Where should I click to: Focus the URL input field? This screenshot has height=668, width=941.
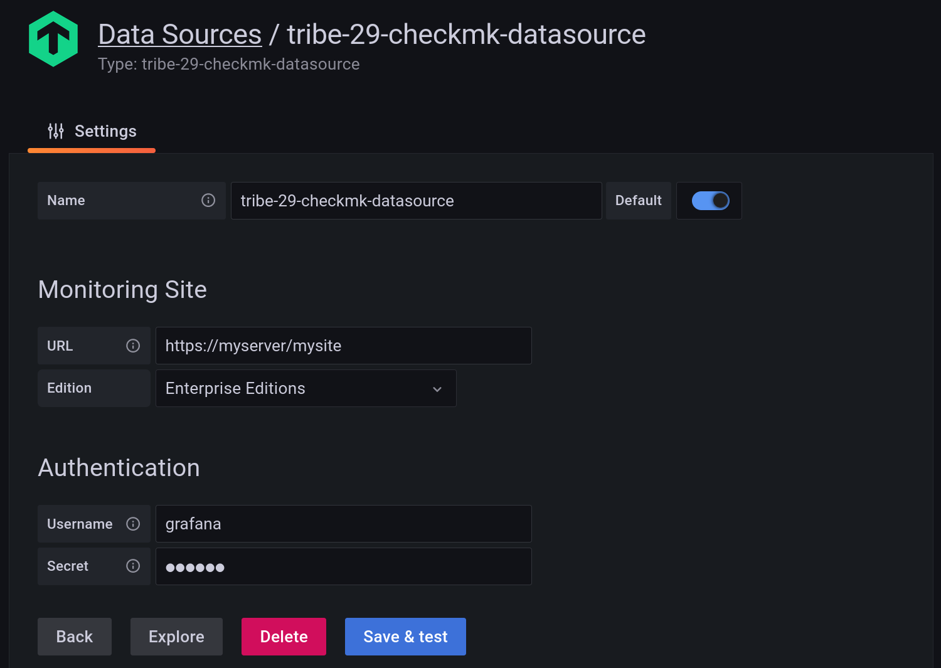coord(343,346)
